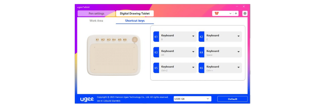Expand the K2 Keyboard dropdown arrow
The image size is (325, 107).
[x=238, y=36]
